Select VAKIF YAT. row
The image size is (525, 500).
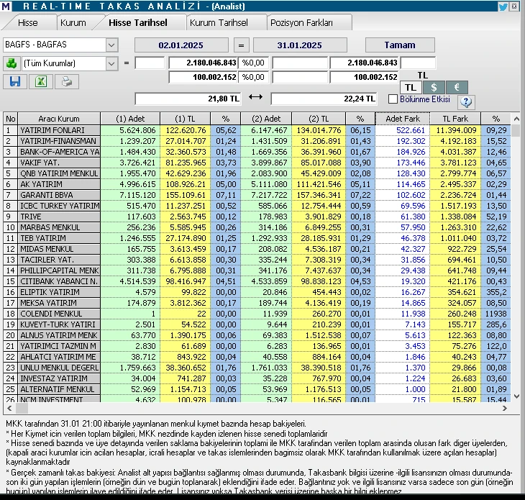click(257, 163)
